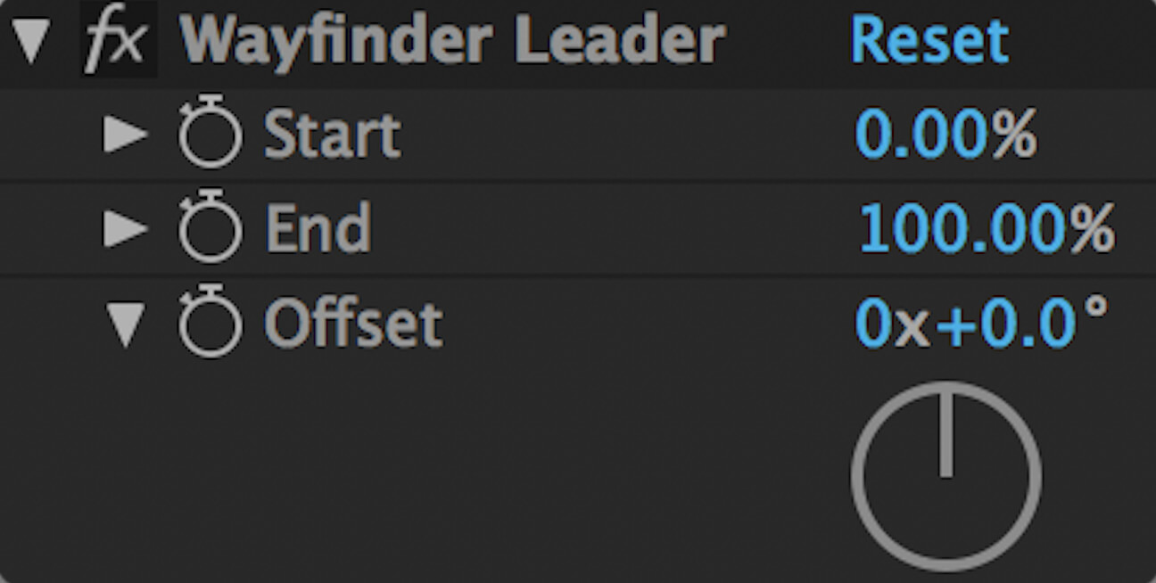Viewport: 1156px width, 583px height.
Task: Collapse the Offset property twirl-down
Action: point(125,324)
